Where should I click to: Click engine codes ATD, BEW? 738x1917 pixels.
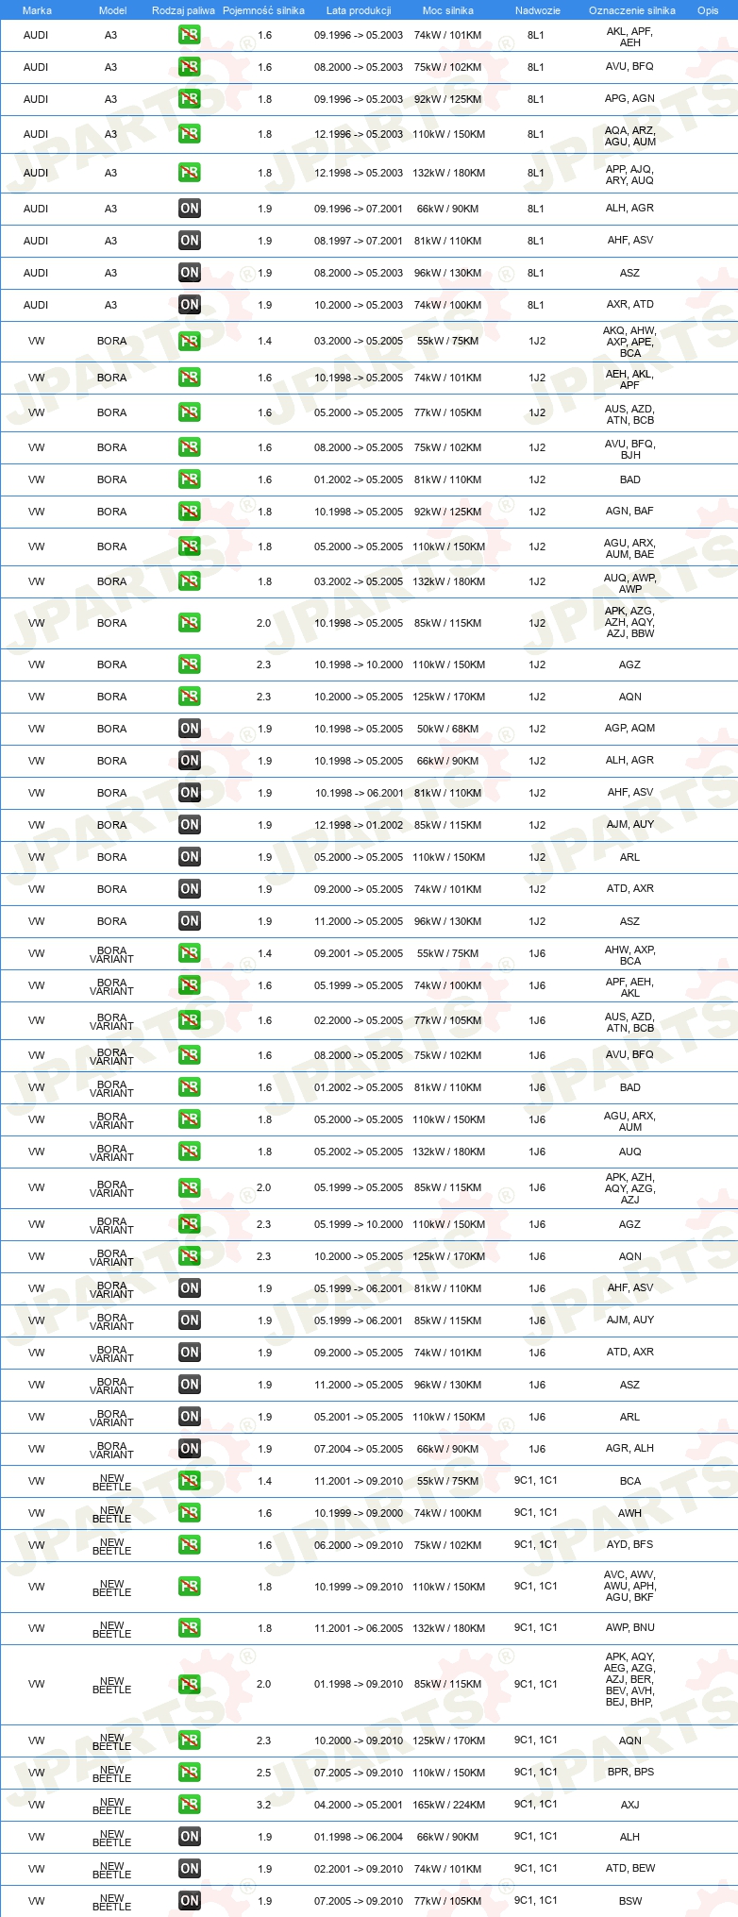tap(630, 1868)
